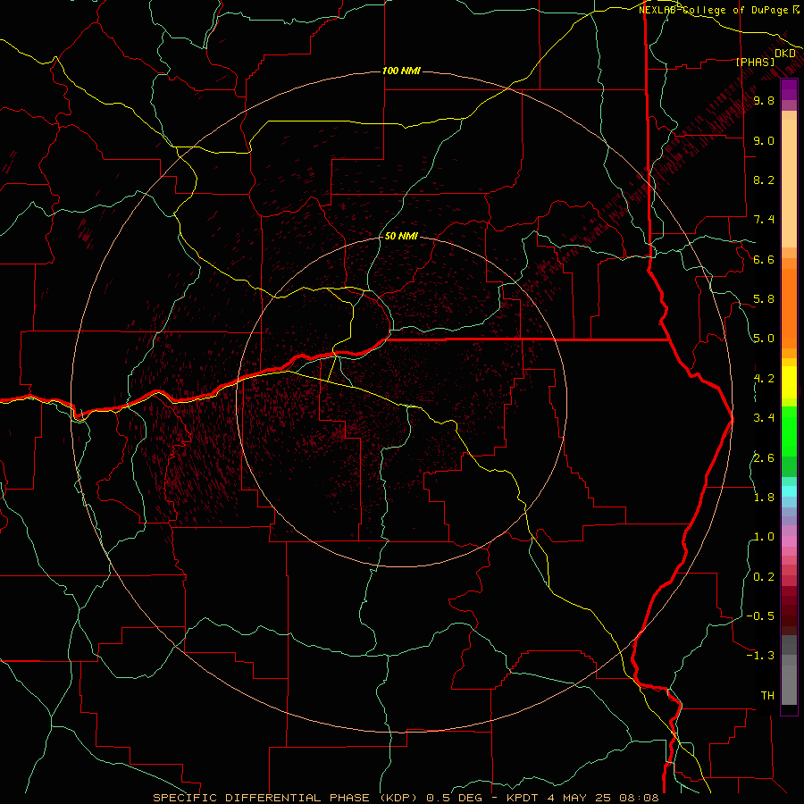Screen dimensions: 804x804
Task: Click the 9.8 value on color scale
Action: (764, 101)
